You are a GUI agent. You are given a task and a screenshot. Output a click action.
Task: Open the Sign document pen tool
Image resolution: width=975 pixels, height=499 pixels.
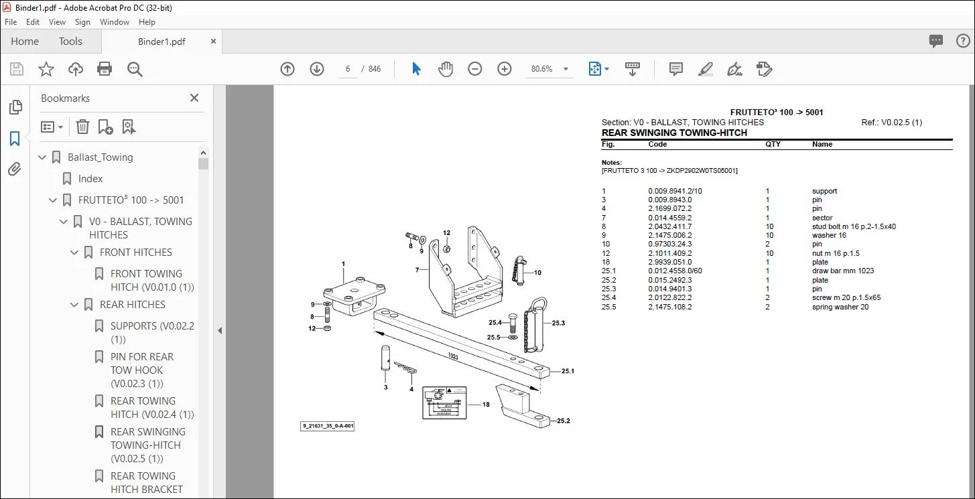click(734, 69)
